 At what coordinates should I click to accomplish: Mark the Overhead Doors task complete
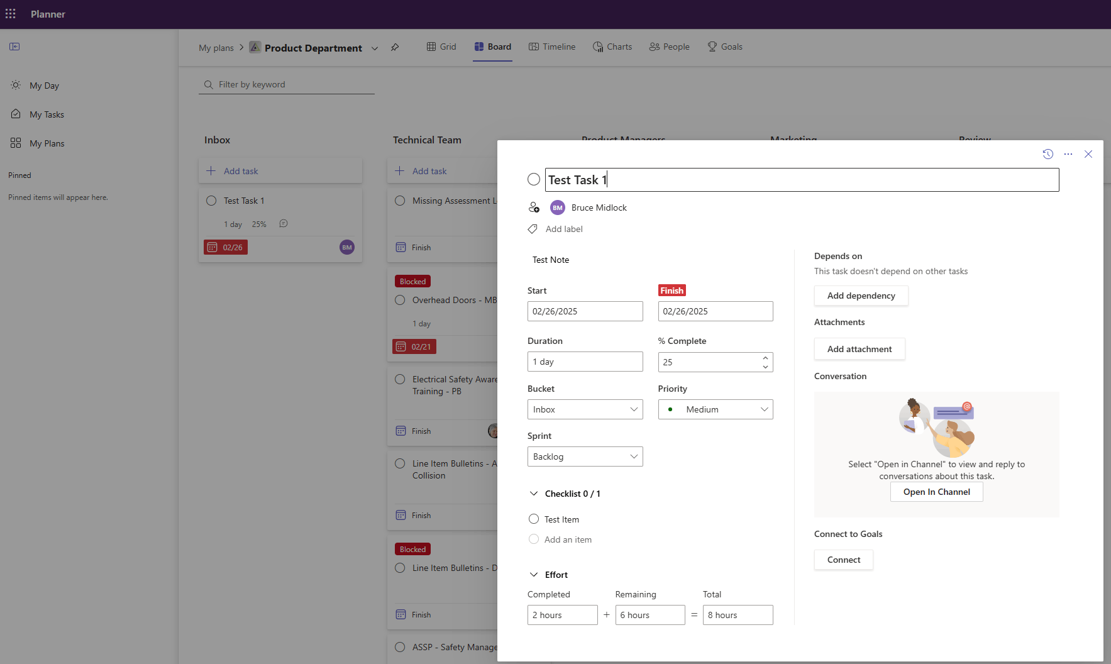(400, 300)
